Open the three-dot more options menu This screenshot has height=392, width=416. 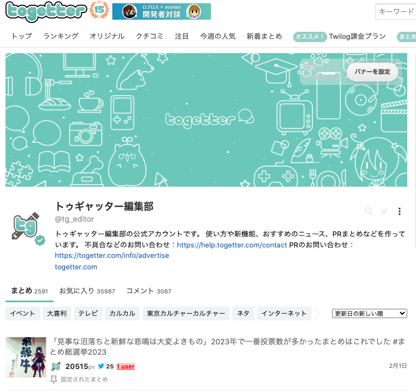pyautogui.click(x=400, y=211)
